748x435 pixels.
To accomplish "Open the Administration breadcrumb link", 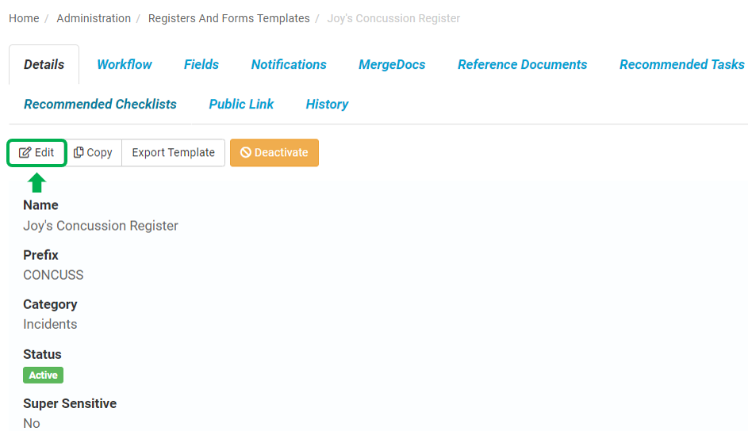I will (x=94, y=18).
